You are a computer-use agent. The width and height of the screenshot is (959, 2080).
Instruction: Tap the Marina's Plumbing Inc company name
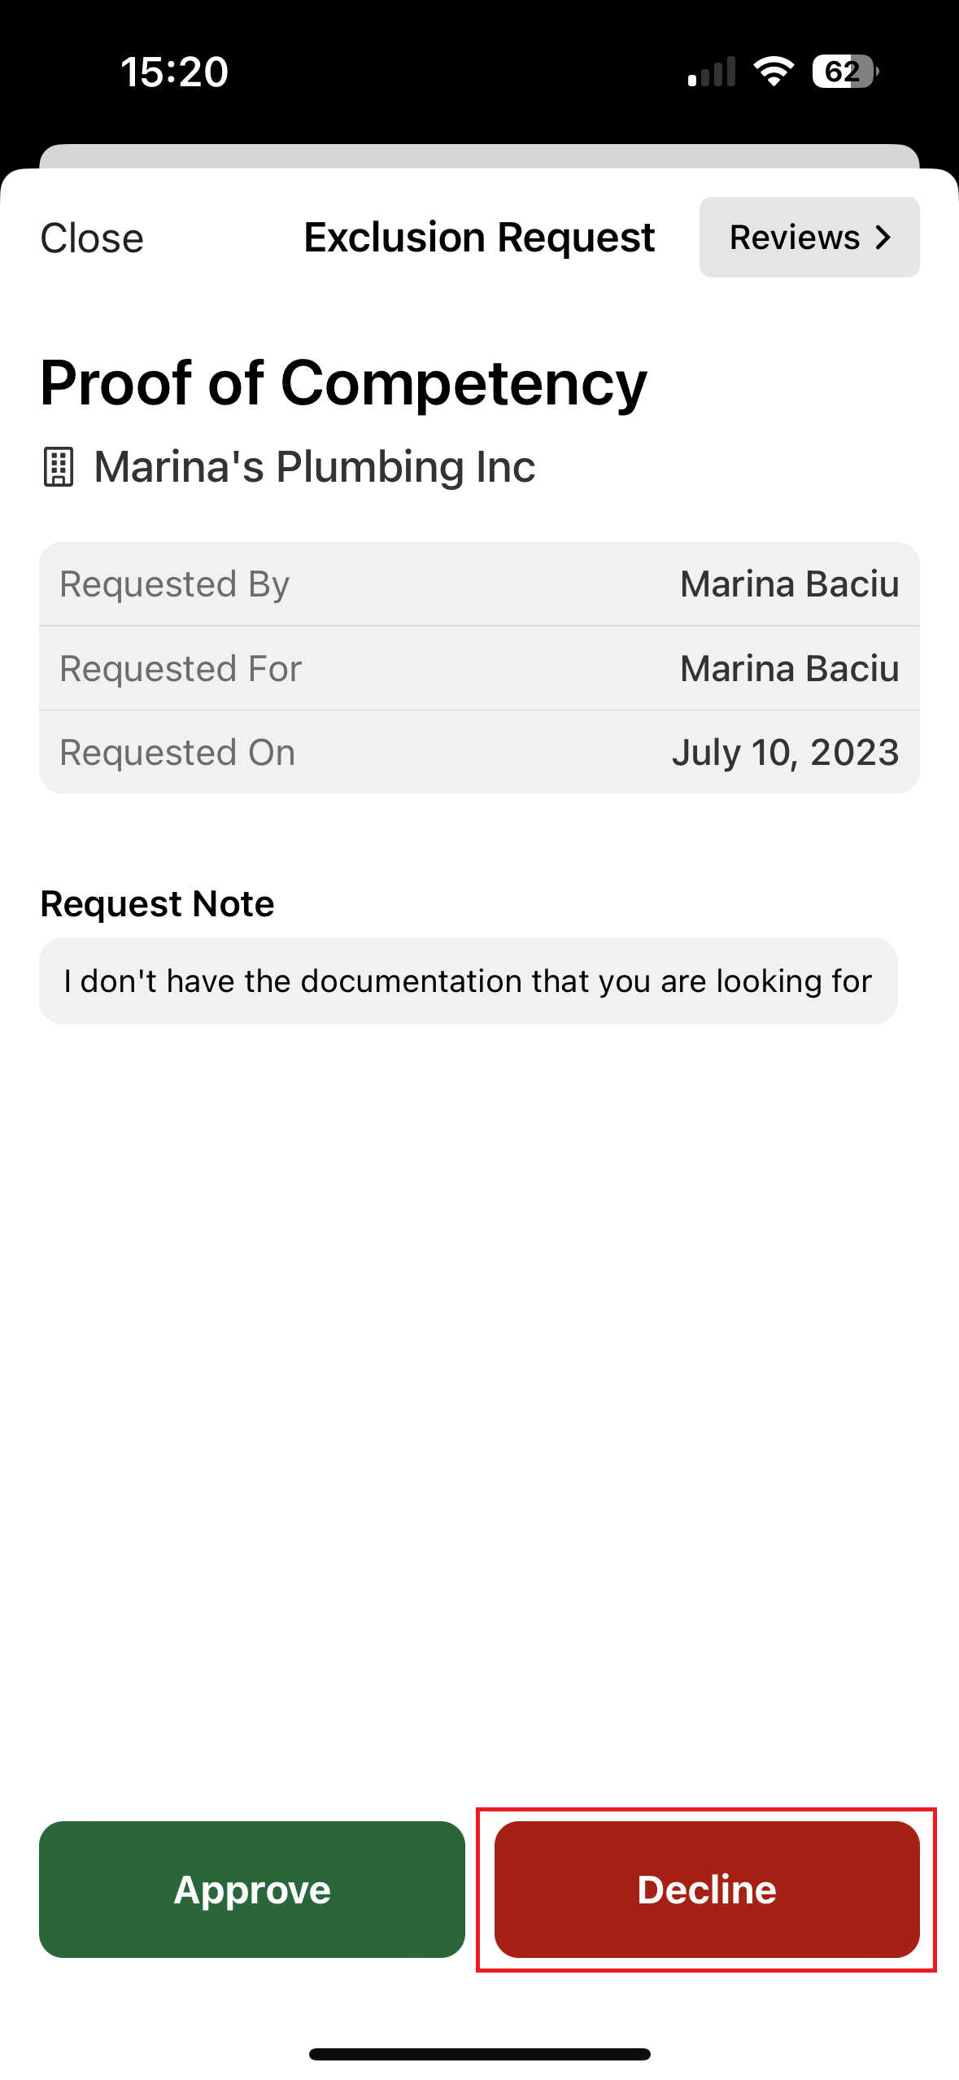point(315,467)
